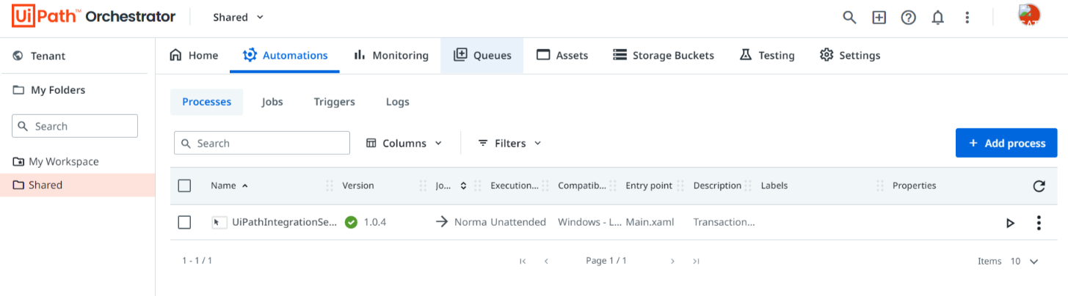Click the process type icon beside UiPathIntegrationSe...
Screen dimensions: 1068x296
[219, 222]
